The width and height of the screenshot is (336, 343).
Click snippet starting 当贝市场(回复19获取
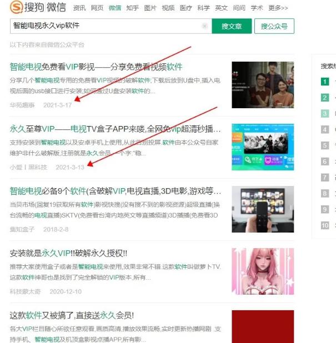pyautogui.click(x=115, y=210)
